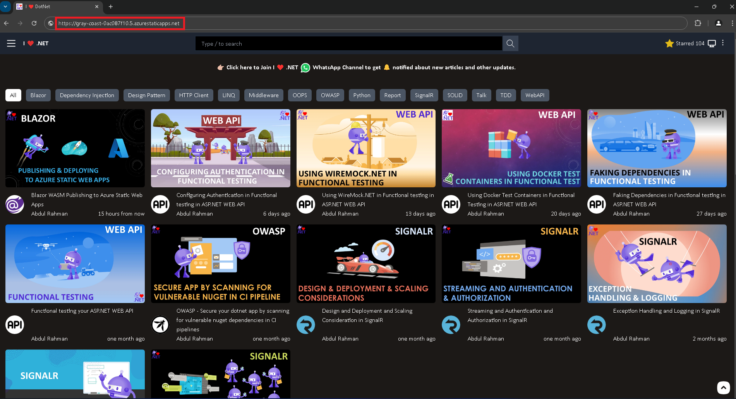Click API avatar beside WireMock.NET article
Image resolution: width=736 pixels, height=399 pixels.
coord(306,204)
